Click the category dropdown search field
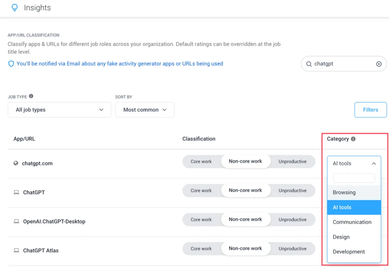Image resolution: width=389 pixels, height=267 pixels. [354, 178]
